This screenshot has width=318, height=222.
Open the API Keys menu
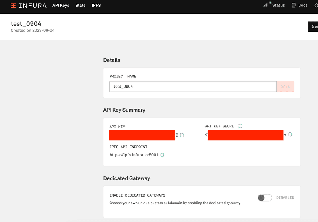click(x=61, y=6)
